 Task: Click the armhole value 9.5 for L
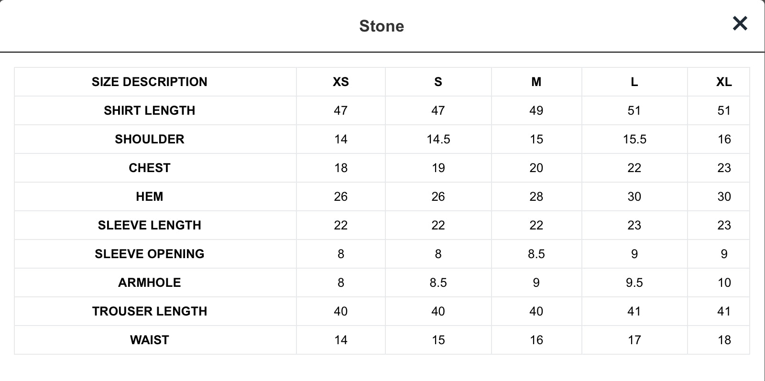(x=634, y=283)
